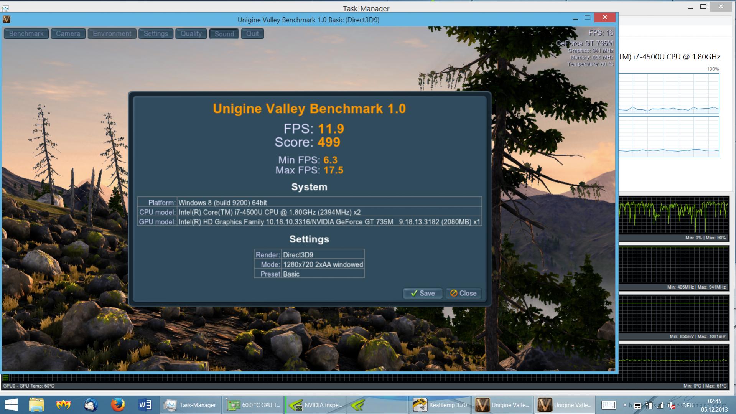Image resolution: width=736 pixels, height=414 pixels.
Task: Switch to NVIDIA Inspector taskbar button
Action: (x=316, y=405)
